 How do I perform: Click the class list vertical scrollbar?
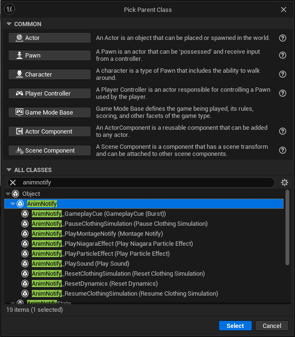pos(287,227)
